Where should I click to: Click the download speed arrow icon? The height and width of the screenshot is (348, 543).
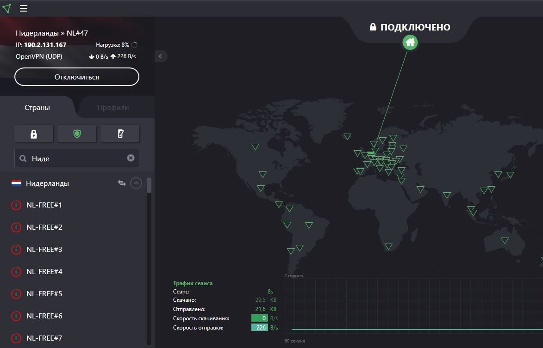click(91, 57)
